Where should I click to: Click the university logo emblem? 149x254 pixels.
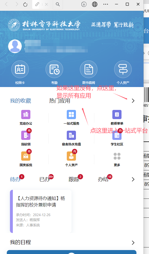(14, 25)
